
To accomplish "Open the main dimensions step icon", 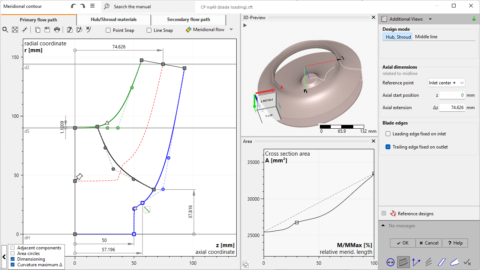I will tap(390, 262).
